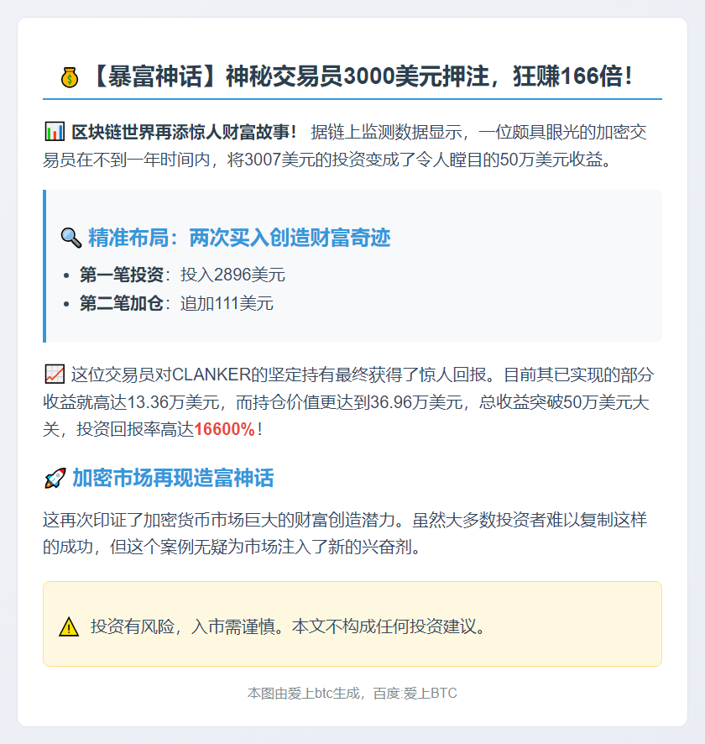This screenshot has width=705, height=744.
Task: Select the 加密市场再现造富神话 heading
Action: [x=173, y=478]
